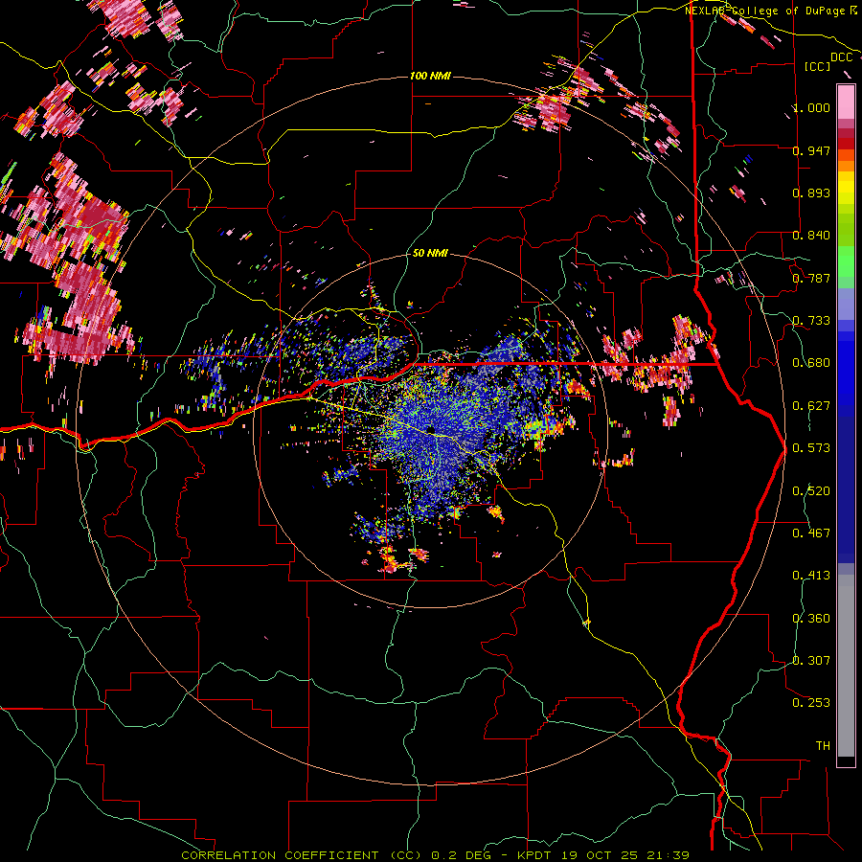Choose the 0.307 scale label
Screen dimensions: 862x862
pyautogui.click(x=811, y=661)
